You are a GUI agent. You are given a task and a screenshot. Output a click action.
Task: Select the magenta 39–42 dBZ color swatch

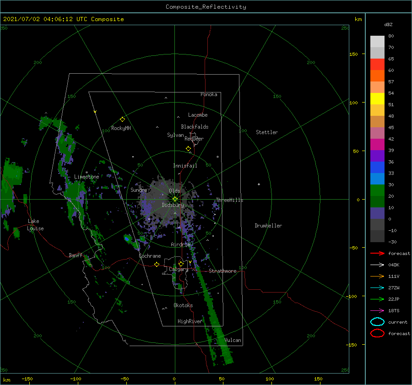tap(377, 144)
